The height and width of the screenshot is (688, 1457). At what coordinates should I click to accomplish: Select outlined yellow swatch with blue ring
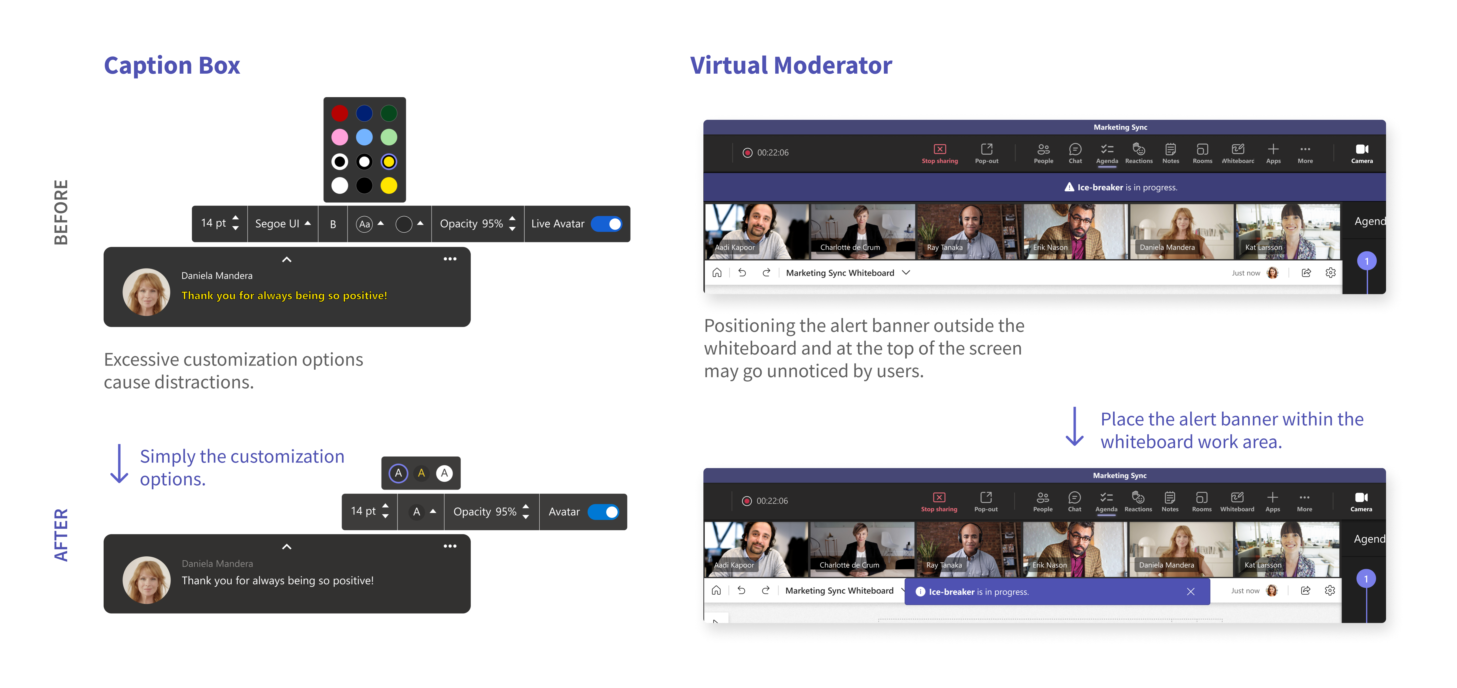pos(389,162)
